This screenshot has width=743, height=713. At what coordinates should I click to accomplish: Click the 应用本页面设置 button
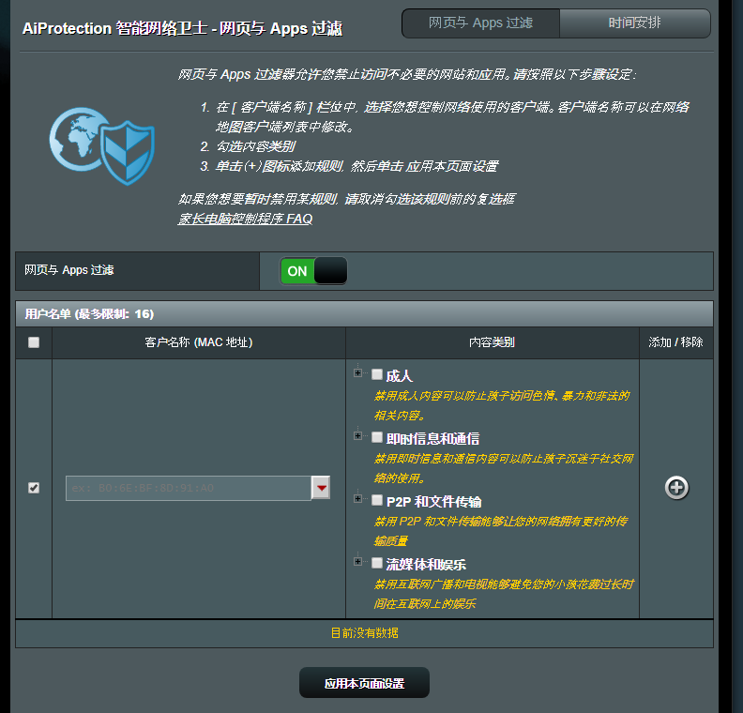(x=364, y=683)
